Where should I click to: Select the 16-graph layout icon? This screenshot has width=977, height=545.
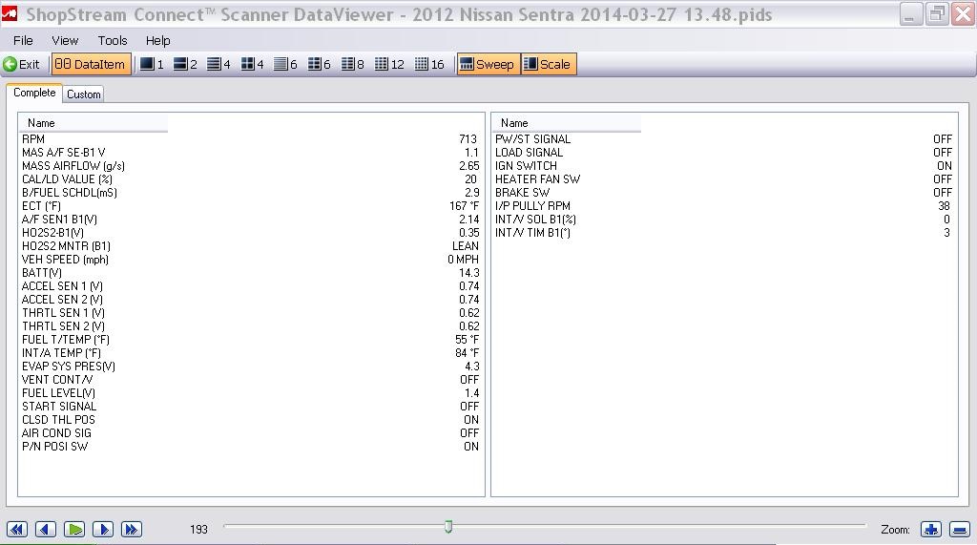(429, 64)
